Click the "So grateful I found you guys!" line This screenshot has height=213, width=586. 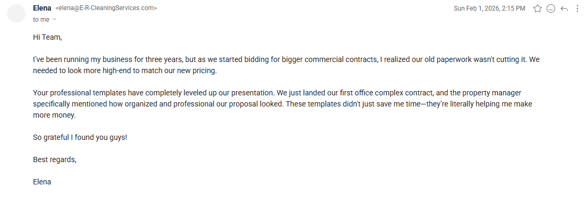(80, 137)
